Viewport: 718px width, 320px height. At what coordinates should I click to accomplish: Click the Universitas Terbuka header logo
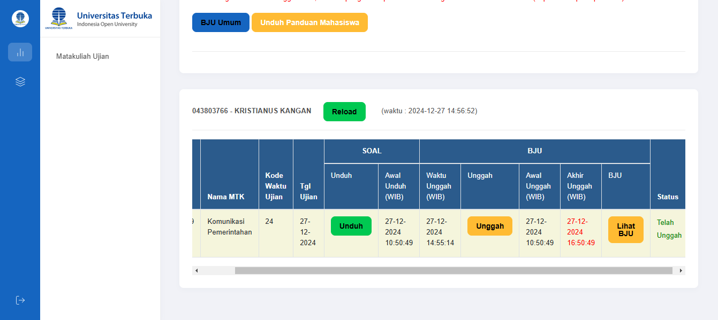(100, 19)
